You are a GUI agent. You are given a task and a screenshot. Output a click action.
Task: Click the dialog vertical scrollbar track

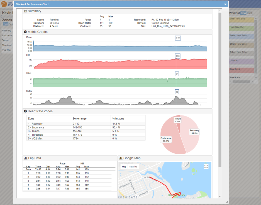[x=220, y=180]
